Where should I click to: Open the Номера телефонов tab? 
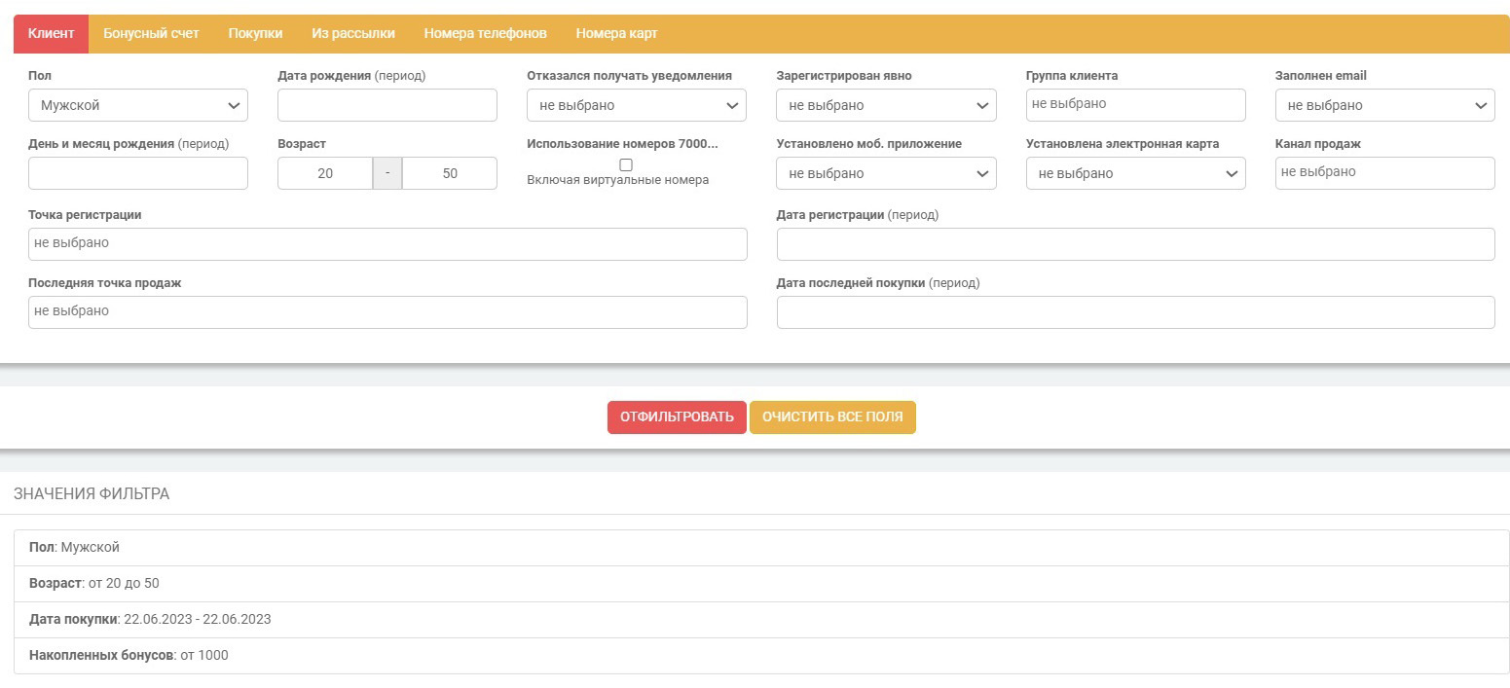click(485, 33)
